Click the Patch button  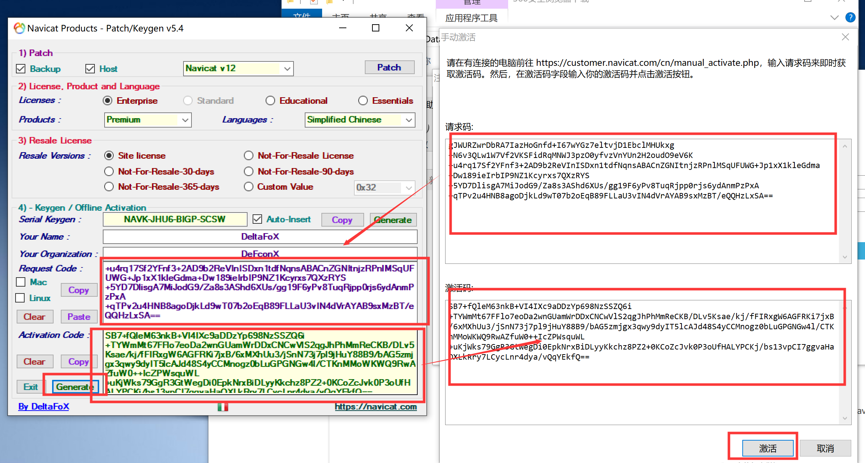coord(389,68)
